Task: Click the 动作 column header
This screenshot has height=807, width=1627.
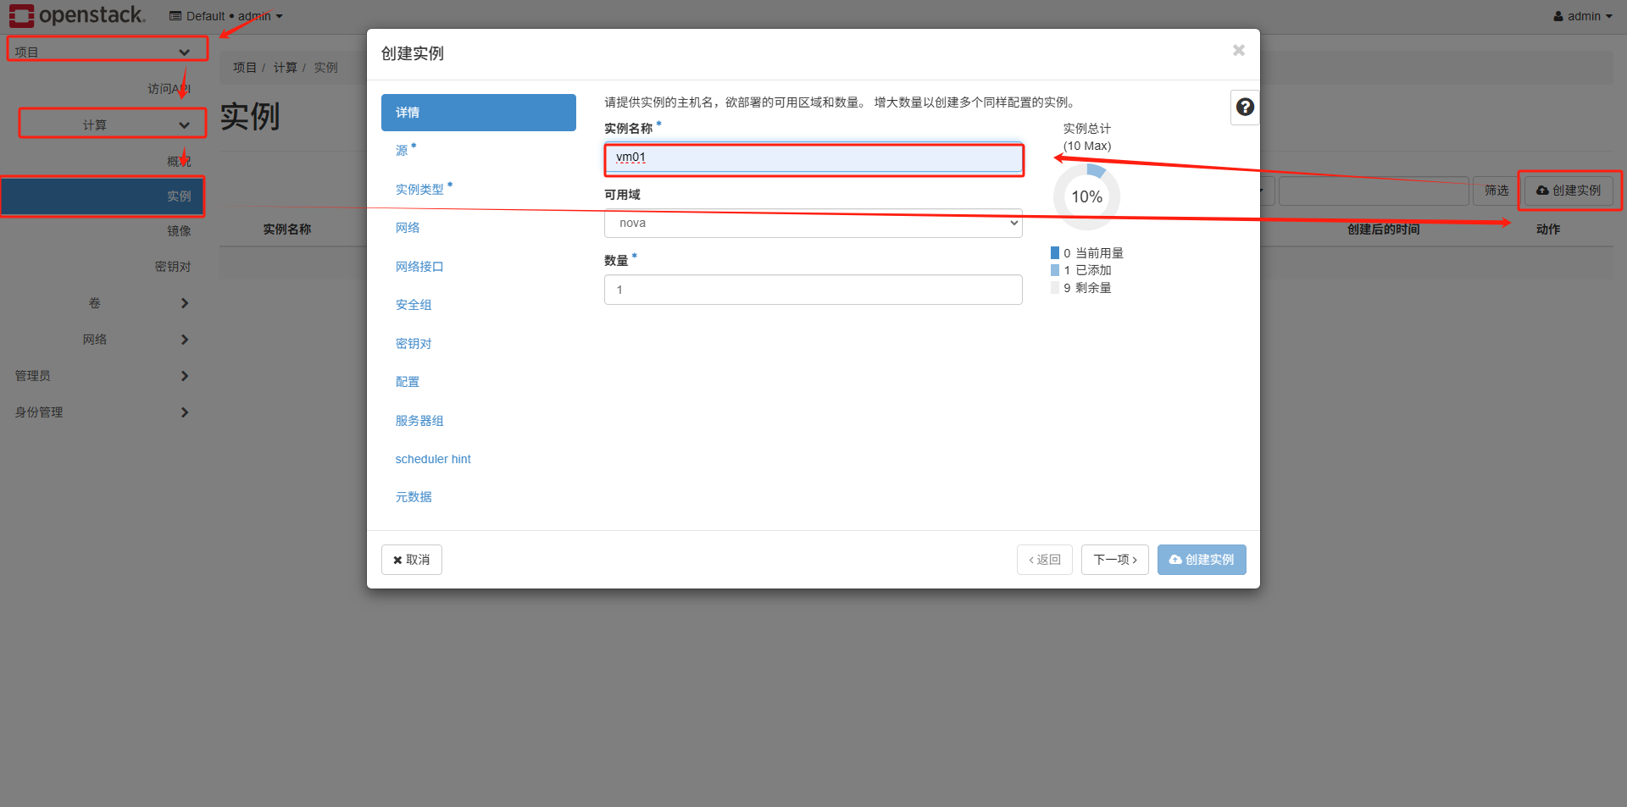Action: (1548, 229)
